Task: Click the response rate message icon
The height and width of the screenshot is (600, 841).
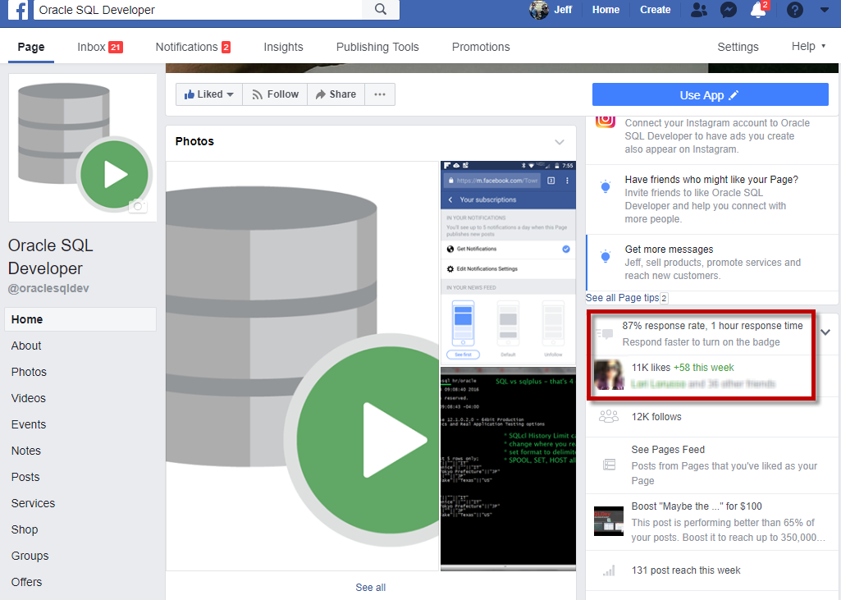Action: pyautogui.click(x=605, y=334)
